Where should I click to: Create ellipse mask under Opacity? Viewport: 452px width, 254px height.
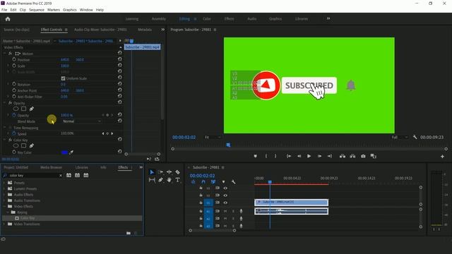click(16, 109)
